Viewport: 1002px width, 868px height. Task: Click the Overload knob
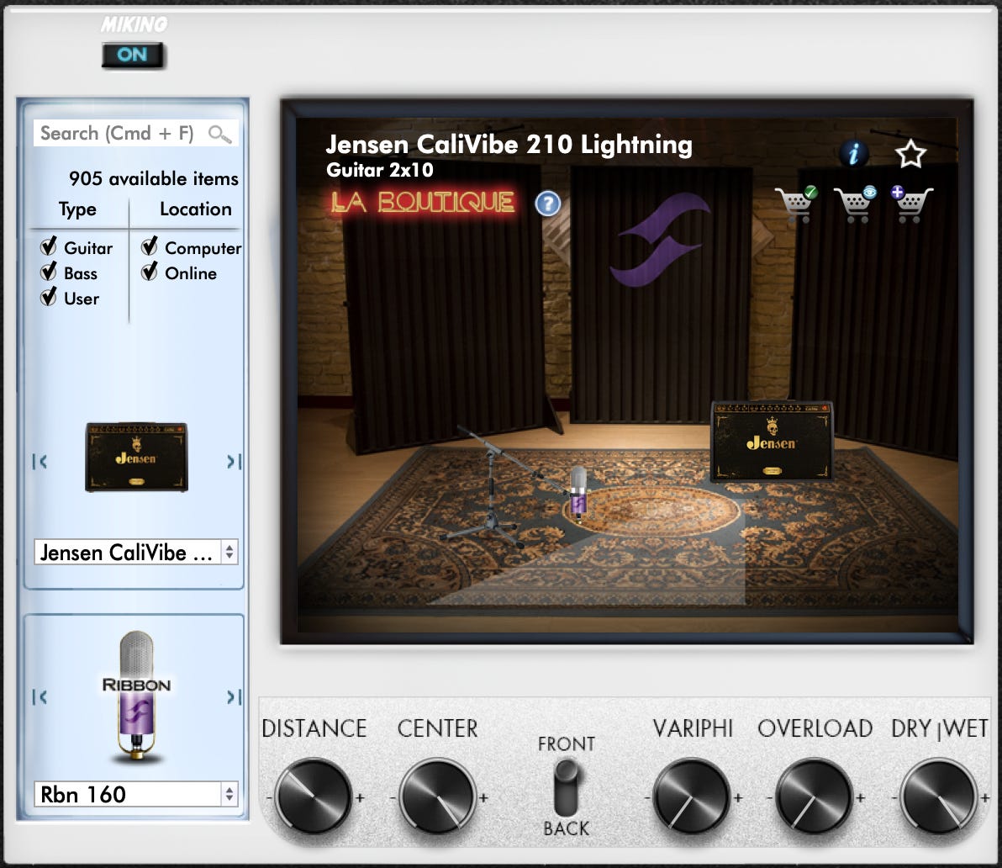(814, 797)
